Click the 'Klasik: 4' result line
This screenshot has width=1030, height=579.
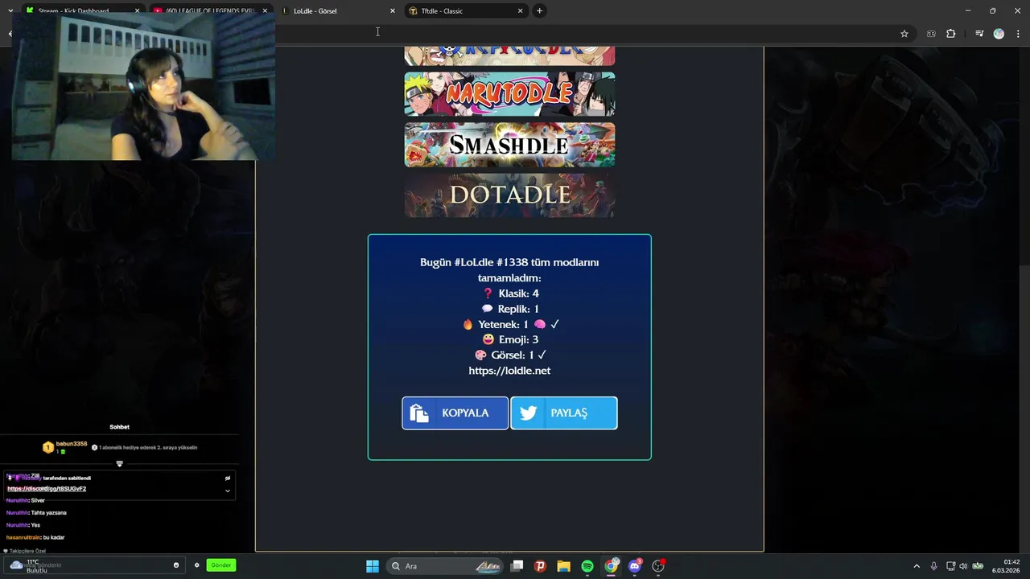coord(511,294)
